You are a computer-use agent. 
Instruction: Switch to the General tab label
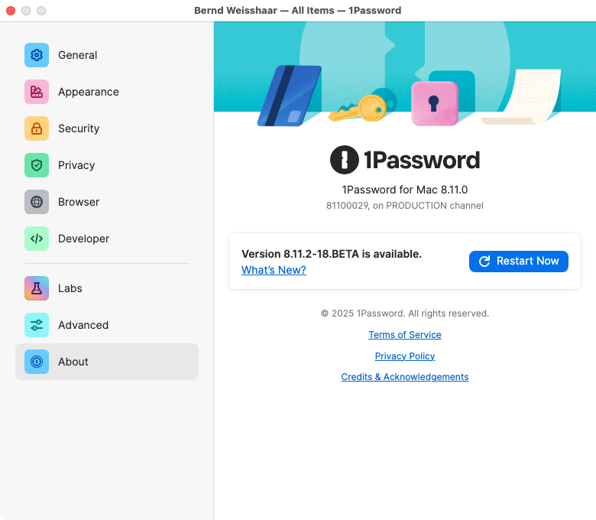pyautogui.click(x=77, y=55)
